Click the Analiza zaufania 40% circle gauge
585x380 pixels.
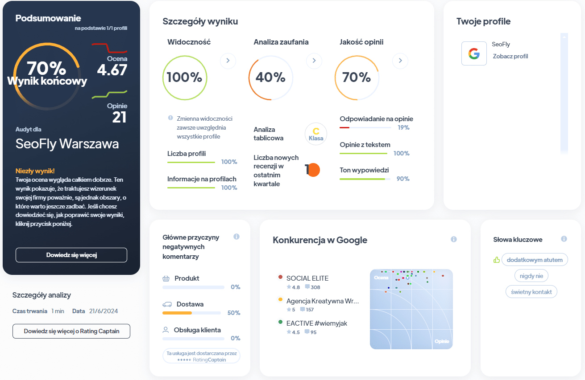coord(271,78)
